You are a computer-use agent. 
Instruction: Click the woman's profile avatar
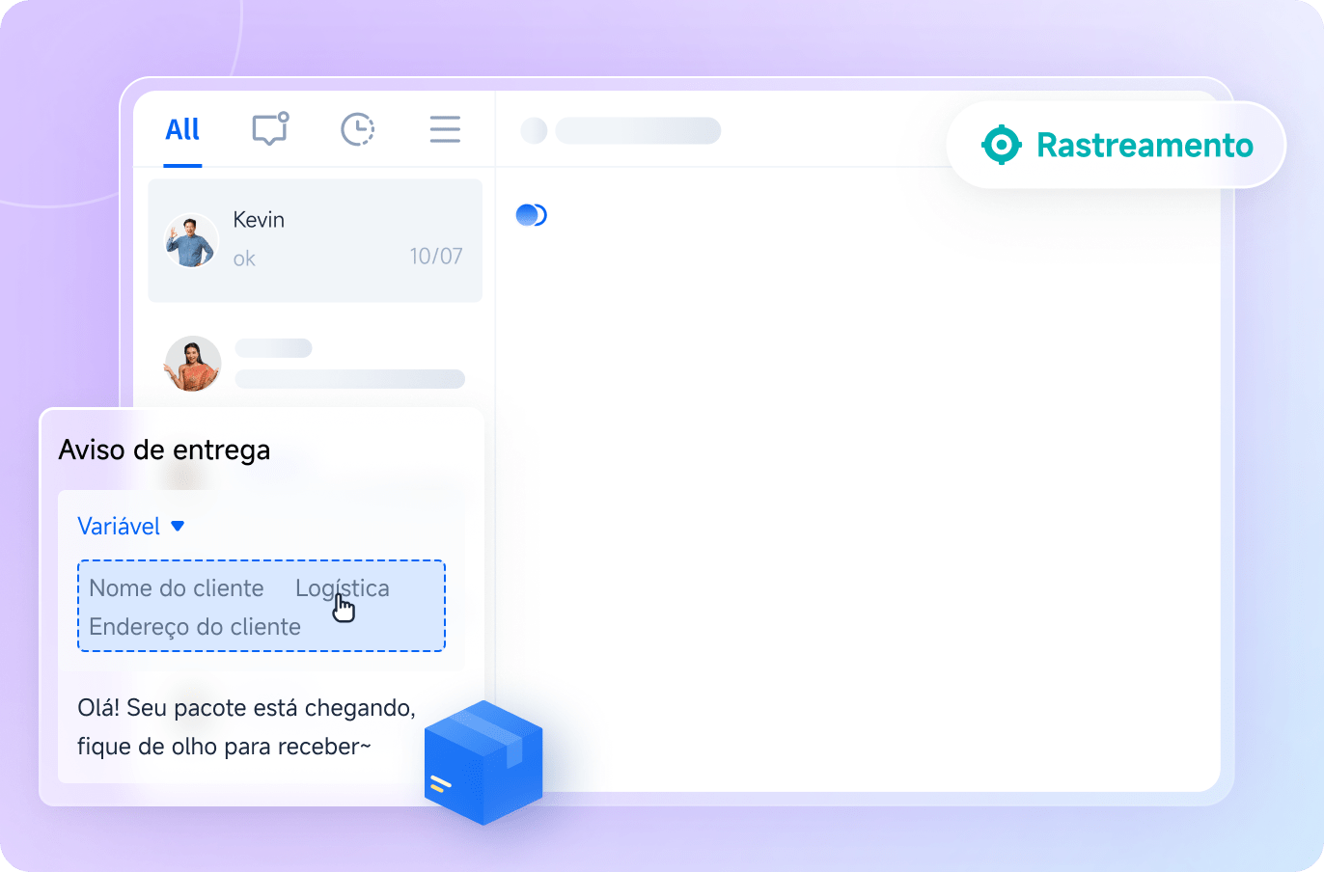pyautogui.click(x=193, y=364)
